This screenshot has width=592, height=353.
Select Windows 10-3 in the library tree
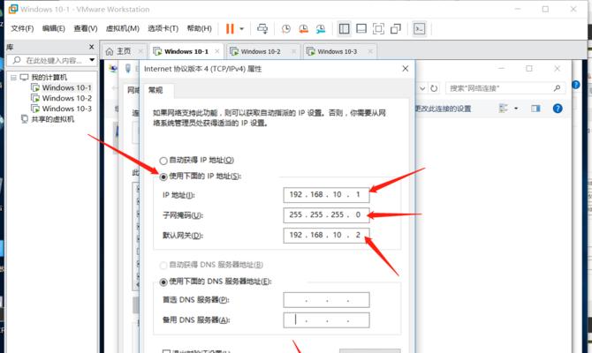pyautogui.click(x=66, y=109)
